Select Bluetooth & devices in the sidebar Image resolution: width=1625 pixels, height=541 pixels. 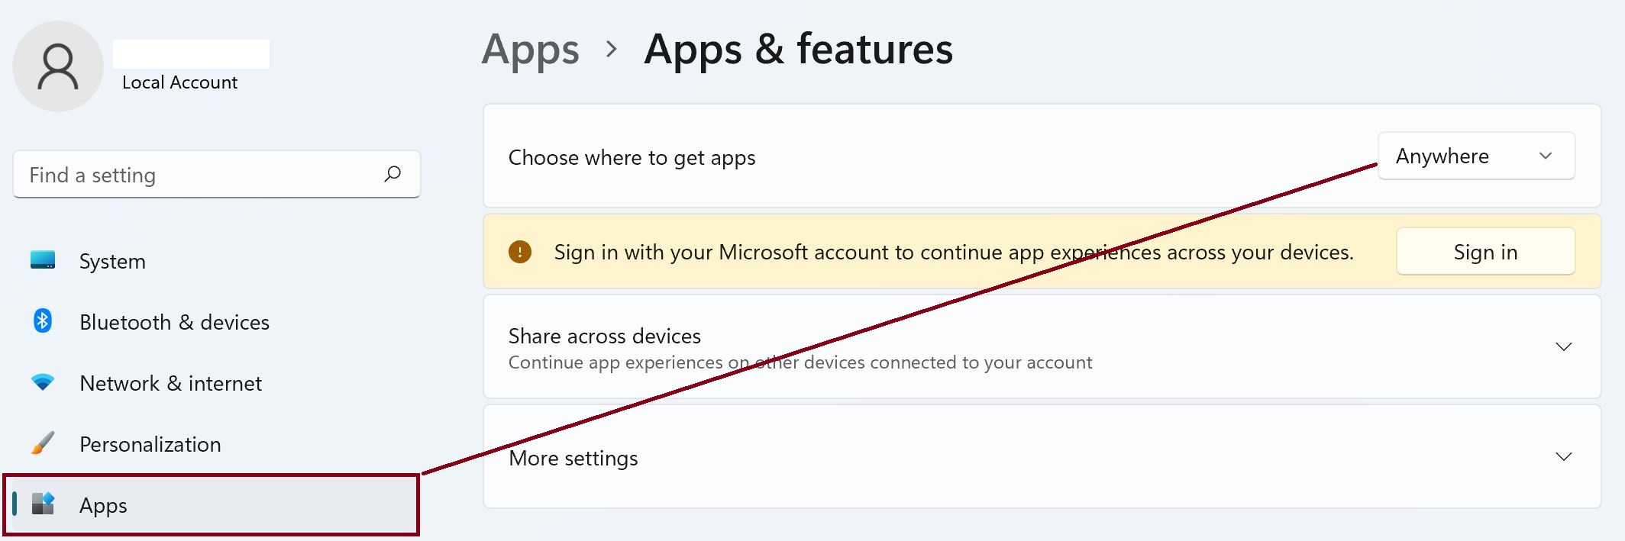pos(174,322)
